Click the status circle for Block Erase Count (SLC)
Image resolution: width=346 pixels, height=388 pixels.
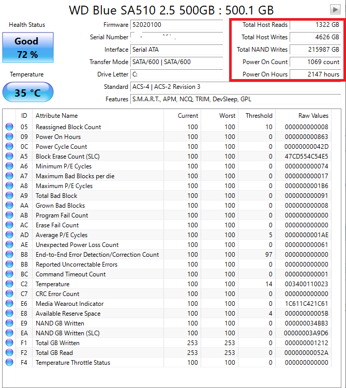(9, 156)
